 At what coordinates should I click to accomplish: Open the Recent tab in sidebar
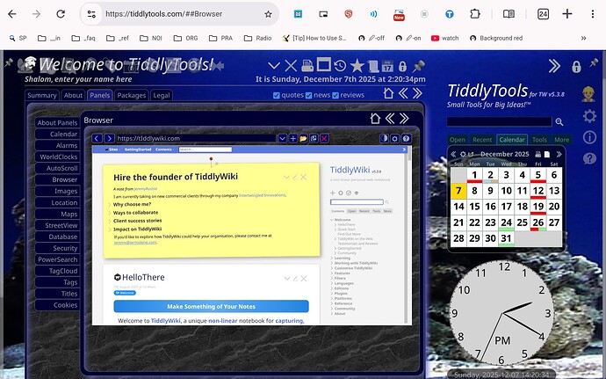(482, 139)
